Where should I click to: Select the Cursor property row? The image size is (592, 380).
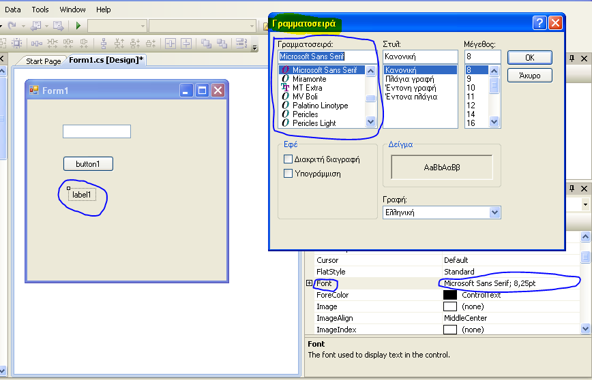pos(447,260)
